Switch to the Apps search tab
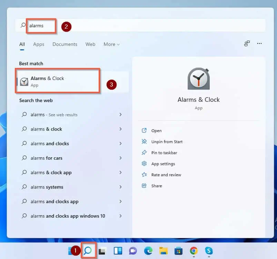277x259 pixels. [x=39, y=44]
